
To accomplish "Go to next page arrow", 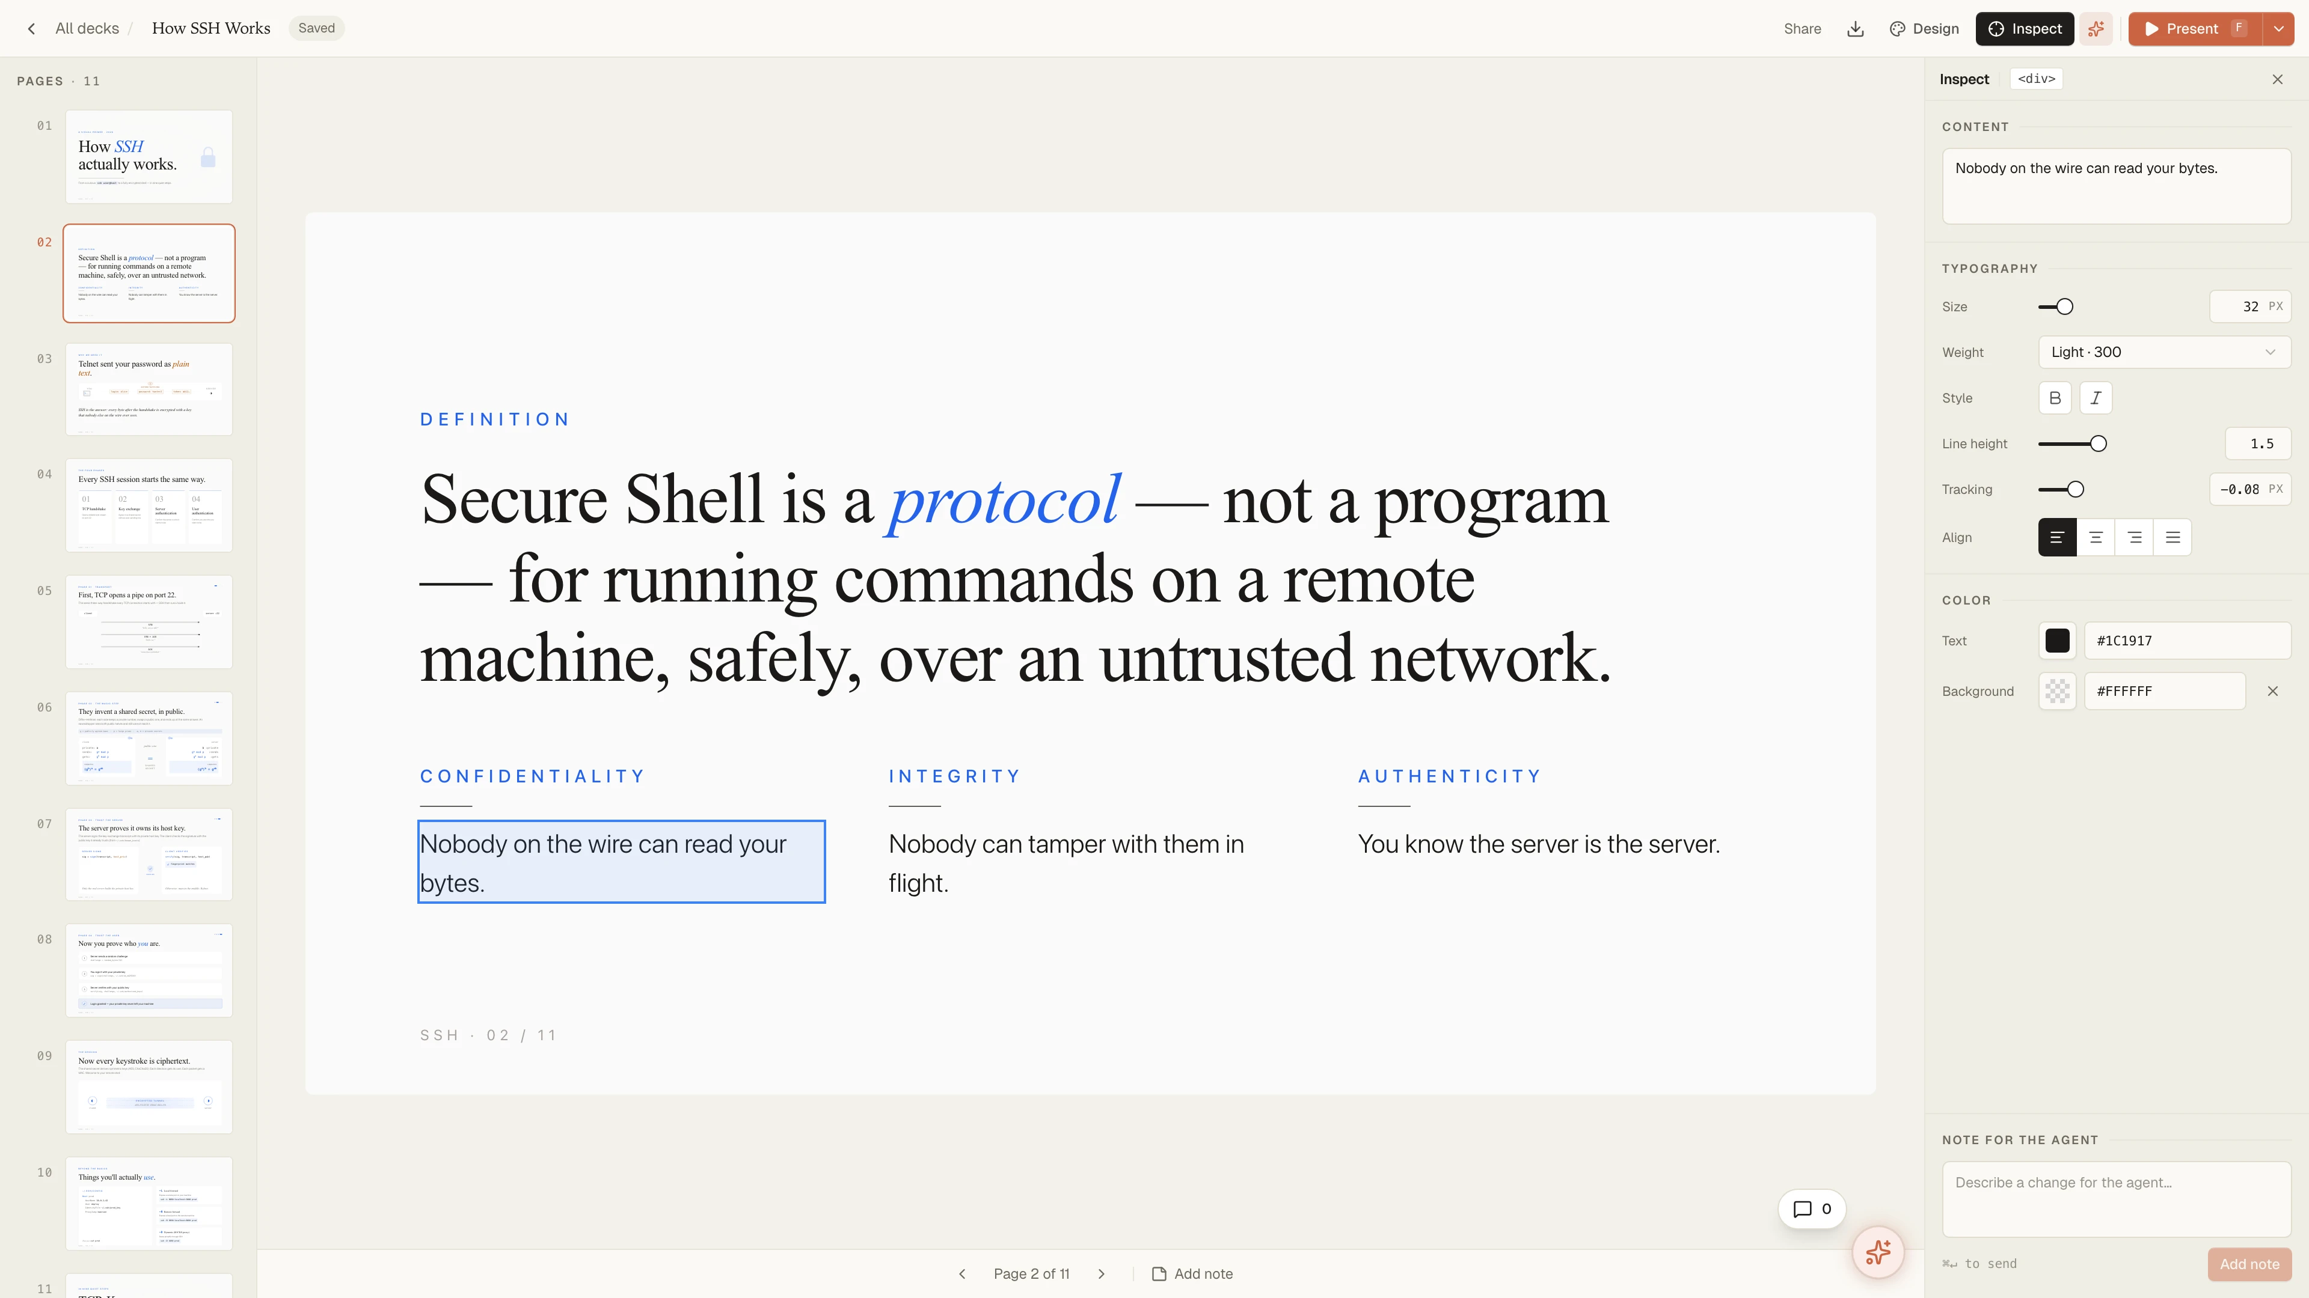I will [1102, 1274].
